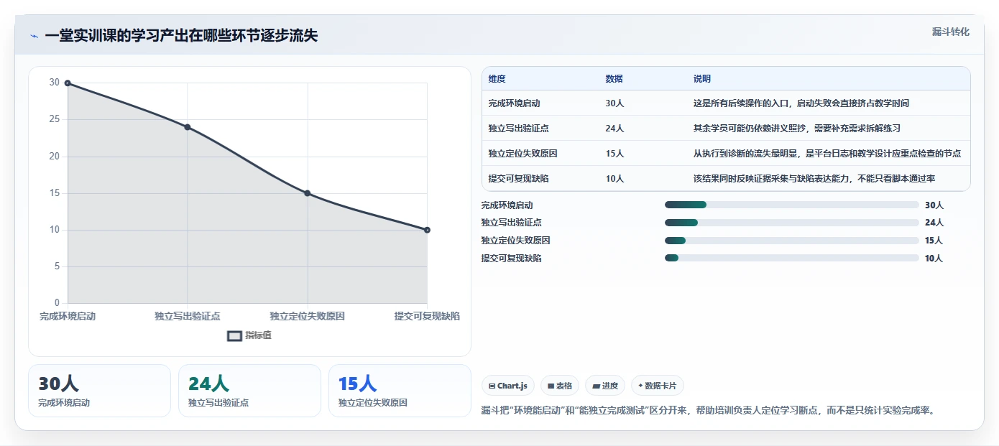Click progress list label 完成环境启动
999x446 pixels.
507,205
